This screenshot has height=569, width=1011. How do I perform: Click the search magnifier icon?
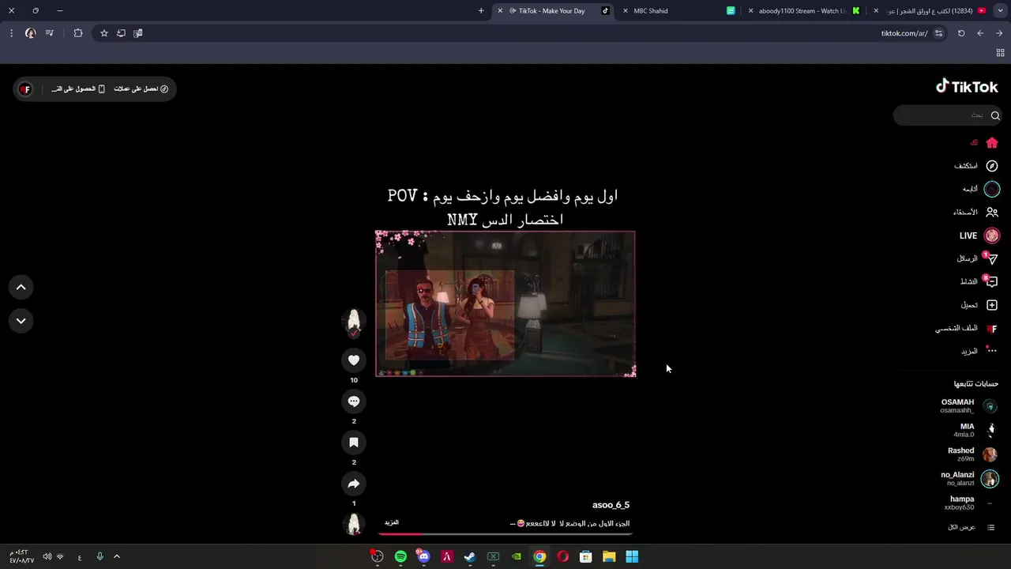point(995,115)
